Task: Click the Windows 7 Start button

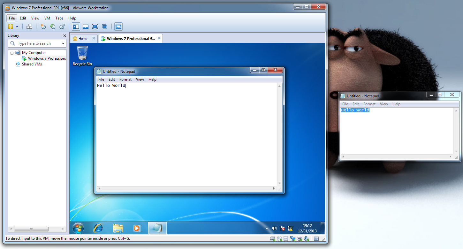Action: (x=78, y=228)
